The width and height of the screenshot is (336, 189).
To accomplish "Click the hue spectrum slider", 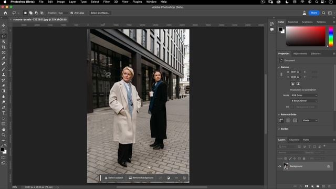I will [331, 36].
